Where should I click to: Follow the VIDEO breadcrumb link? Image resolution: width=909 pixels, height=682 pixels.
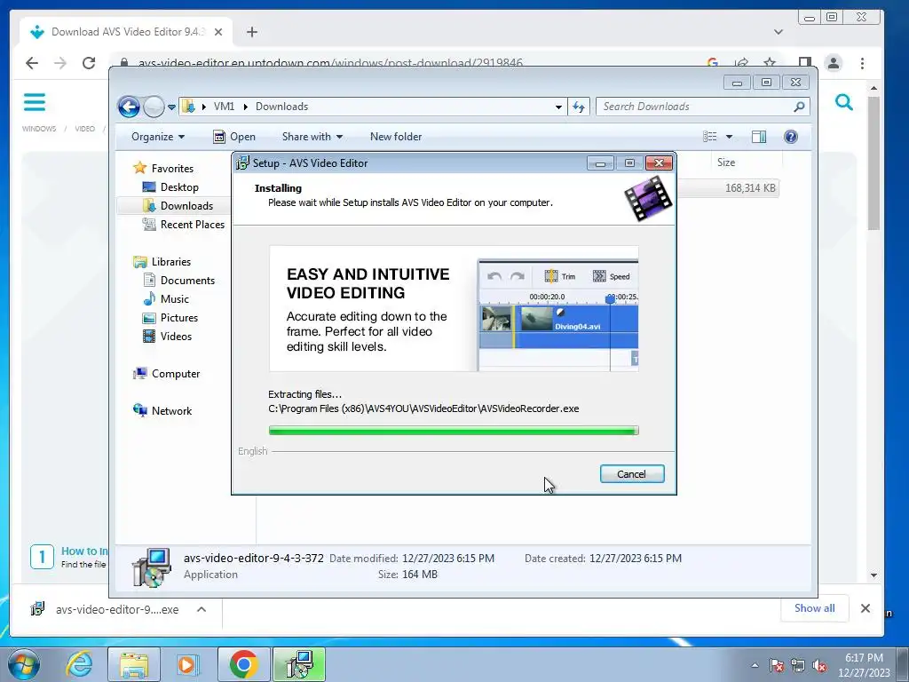point(84,129)
